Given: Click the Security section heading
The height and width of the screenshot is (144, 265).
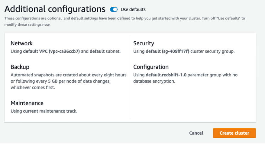Looking at the screenshot, I should [x=144, y=43].
